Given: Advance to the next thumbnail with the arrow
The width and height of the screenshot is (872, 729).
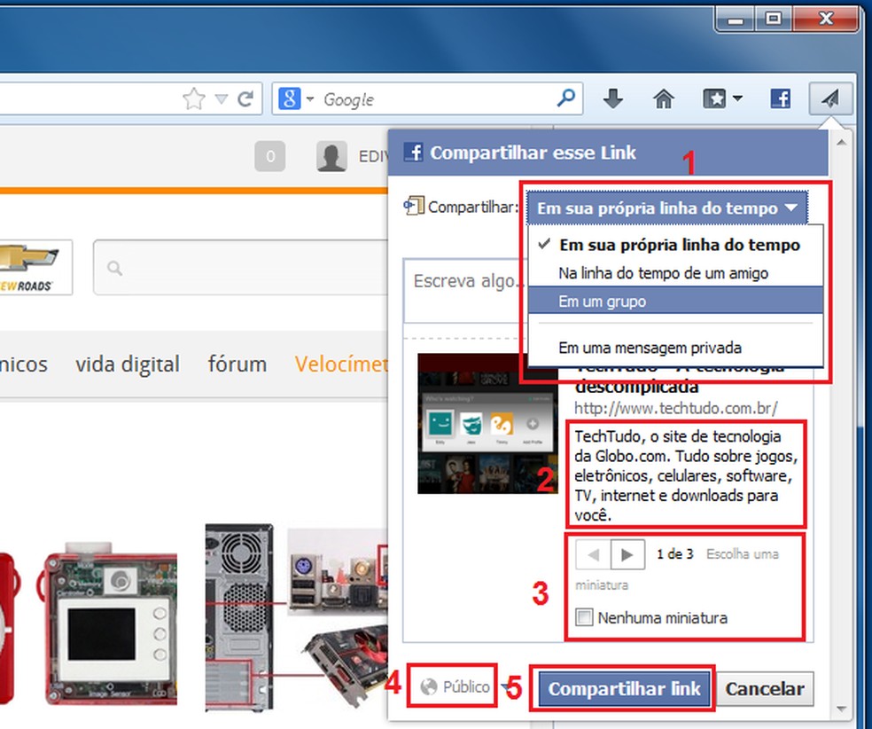Looking at the screenshot, I should click(629, 553).
